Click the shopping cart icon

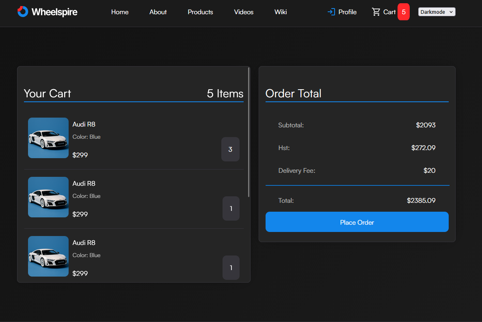point(375,12)
